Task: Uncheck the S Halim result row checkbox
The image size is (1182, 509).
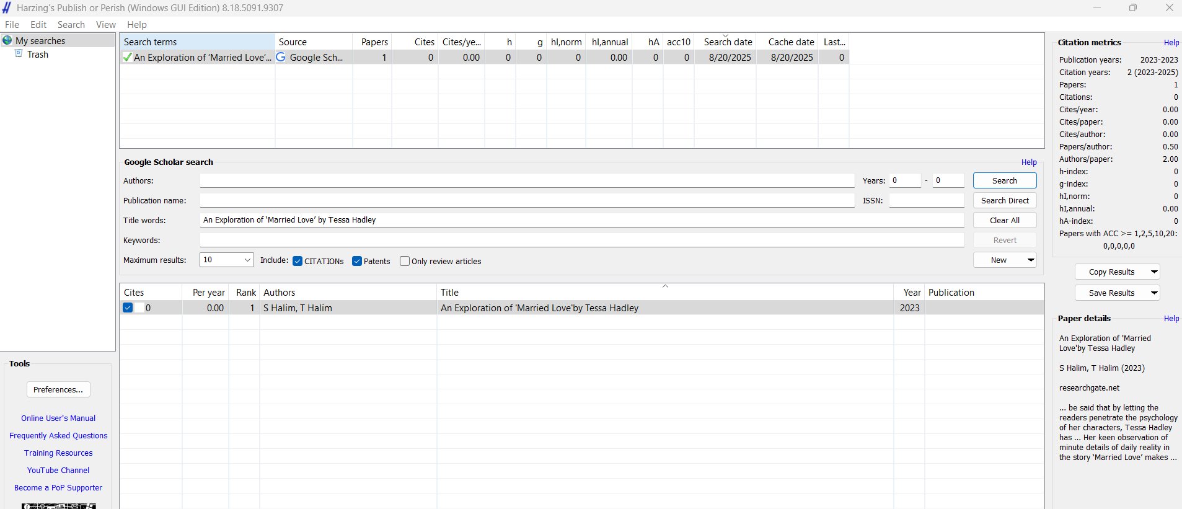Action: [x=128, y=308]
